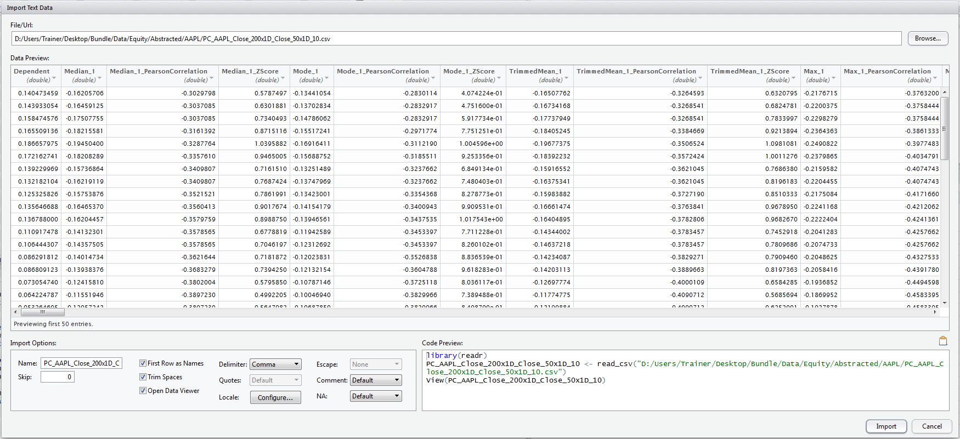Viewport: 960px width, 439px height.
Task: Open the NA Default dropdown
Action: [376, 396]
